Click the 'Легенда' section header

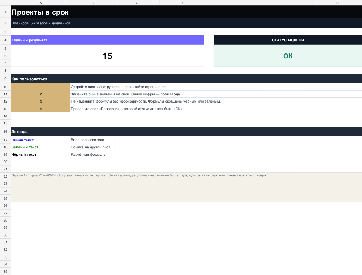point(186,132)
